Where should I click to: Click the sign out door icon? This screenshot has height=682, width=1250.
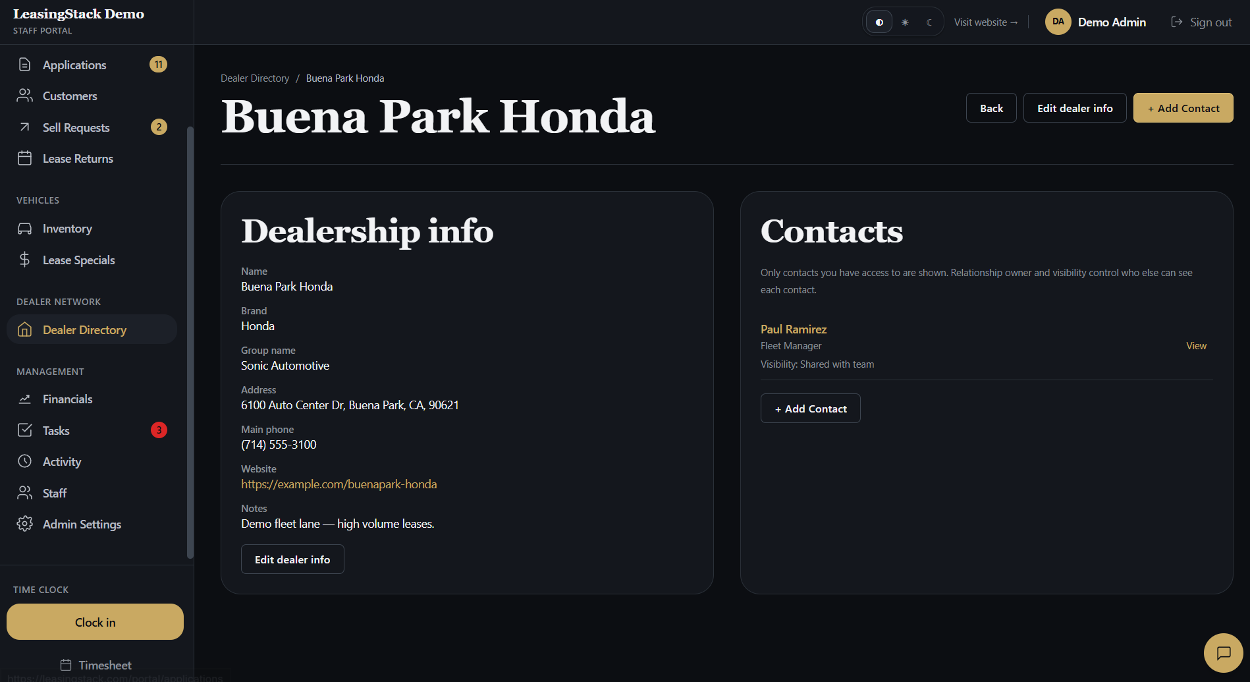pyautogui.click(x=1177, y=22)
